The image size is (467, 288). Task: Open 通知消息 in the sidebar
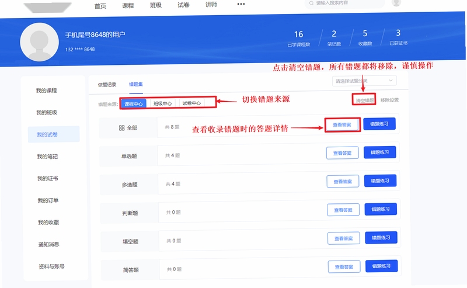(x=48, y=244)
